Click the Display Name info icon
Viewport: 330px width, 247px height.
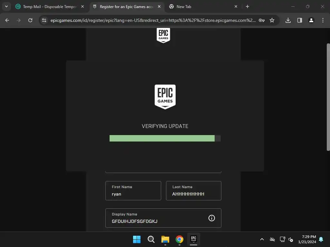(x=211, y=218)
